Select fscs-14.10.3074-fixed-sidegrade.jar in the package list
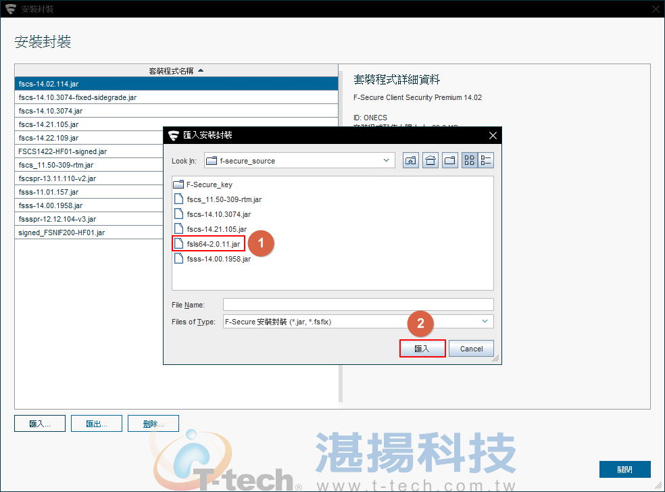Image resolution: width=665 pixels, height=492 pixels. (x=176, y=97)
